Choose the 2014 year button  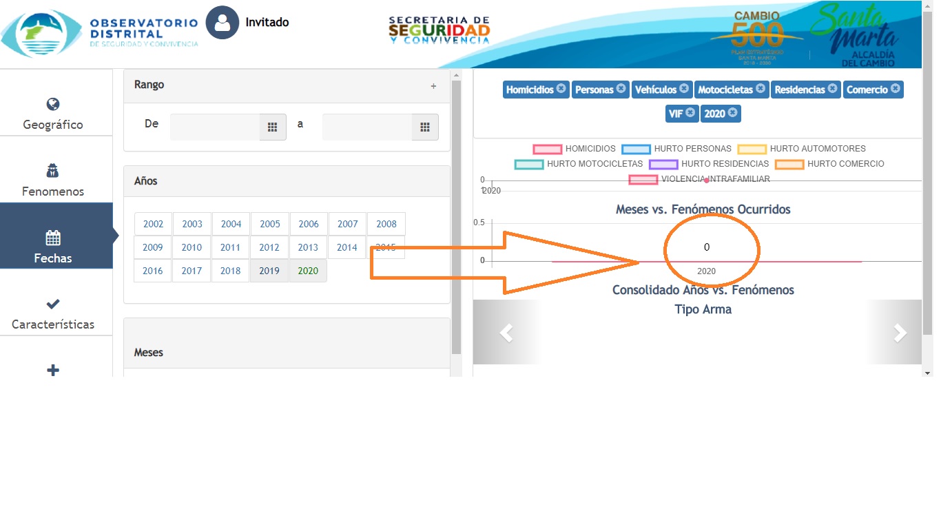click(347, 247)
